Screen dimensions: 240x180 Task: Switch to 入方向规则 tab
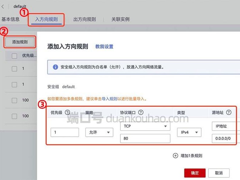(x=46, y=19)
